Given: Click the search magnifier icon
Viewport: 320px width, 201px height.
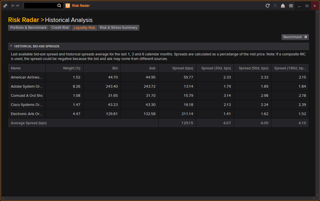Looking at the screenshot, I should tap(59, 6).
